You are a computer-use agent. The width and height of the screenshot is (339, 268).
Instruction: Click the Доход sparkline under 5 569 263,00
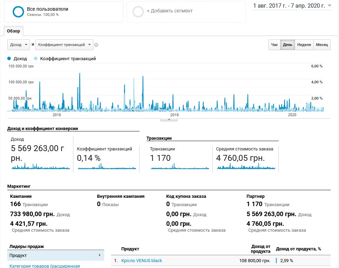(x=41, y=166)
